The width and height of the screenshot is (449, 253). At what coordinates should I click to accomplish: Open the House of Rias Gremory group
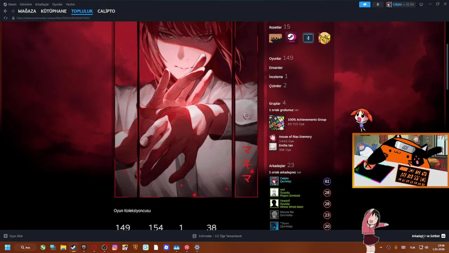295,137
